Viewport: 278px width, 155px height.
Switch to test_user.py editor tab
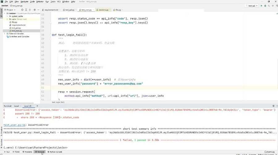click(x=86, y=10)
